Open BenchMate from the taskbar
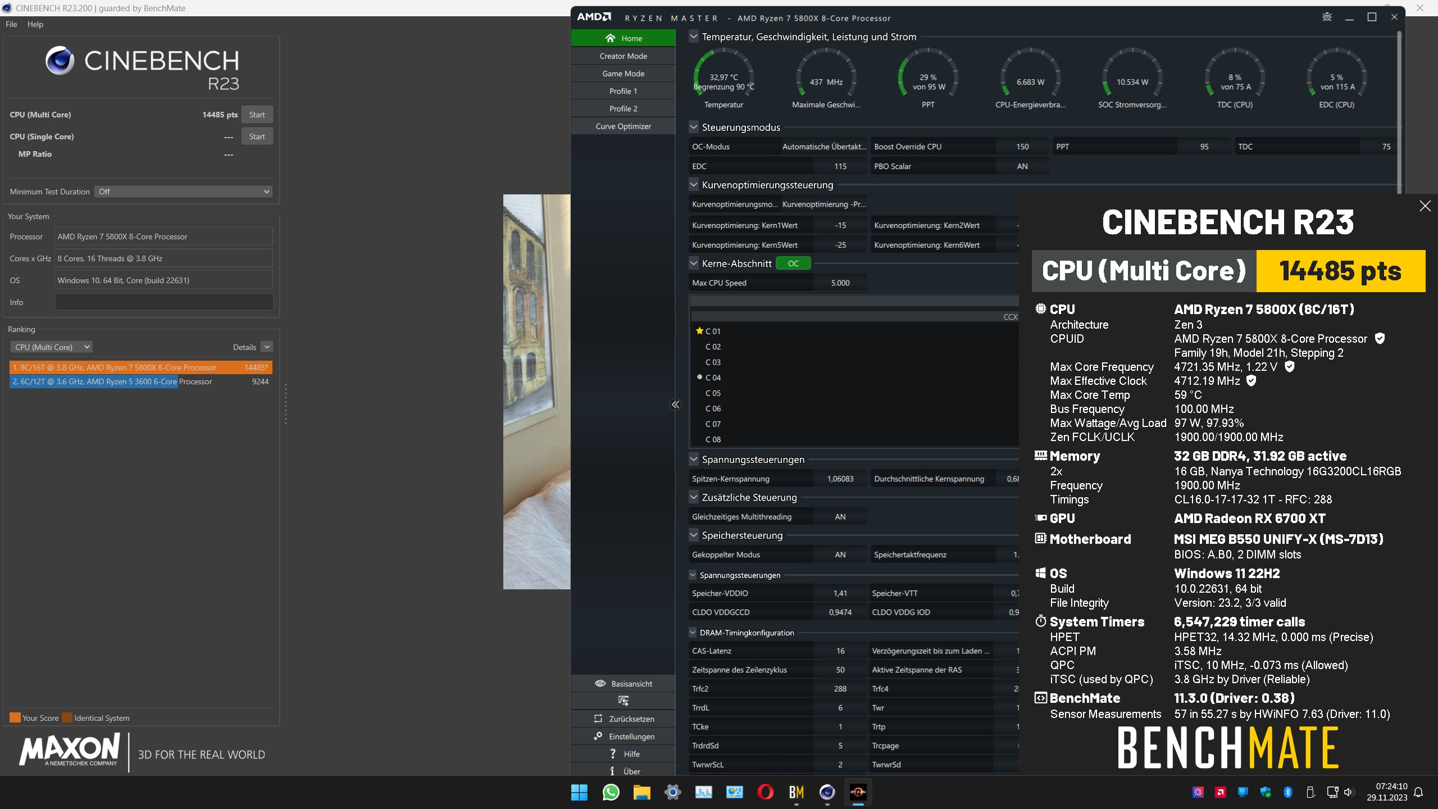 [x=796, y=792]
